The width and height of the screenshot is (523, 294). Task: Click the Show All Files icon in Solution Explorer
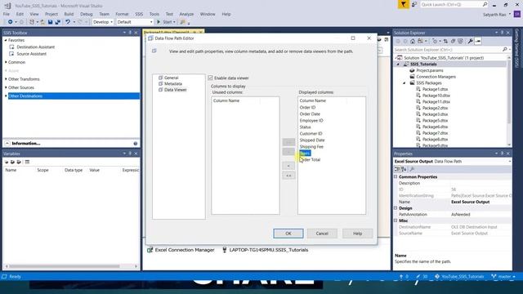tap(460, 42)
